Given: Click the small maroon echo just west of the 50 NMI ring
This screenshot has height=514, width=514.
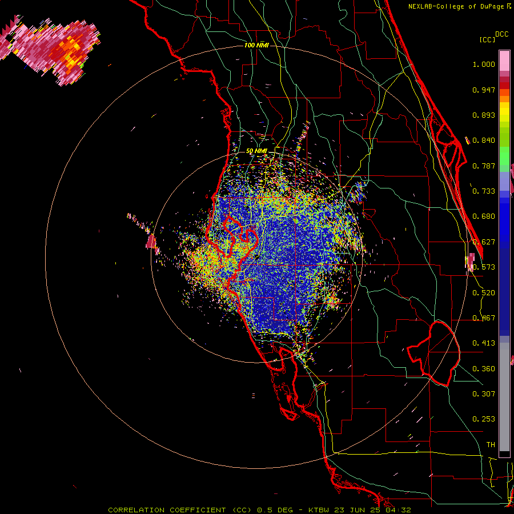Looking at the screenshot, I should 151,242.
